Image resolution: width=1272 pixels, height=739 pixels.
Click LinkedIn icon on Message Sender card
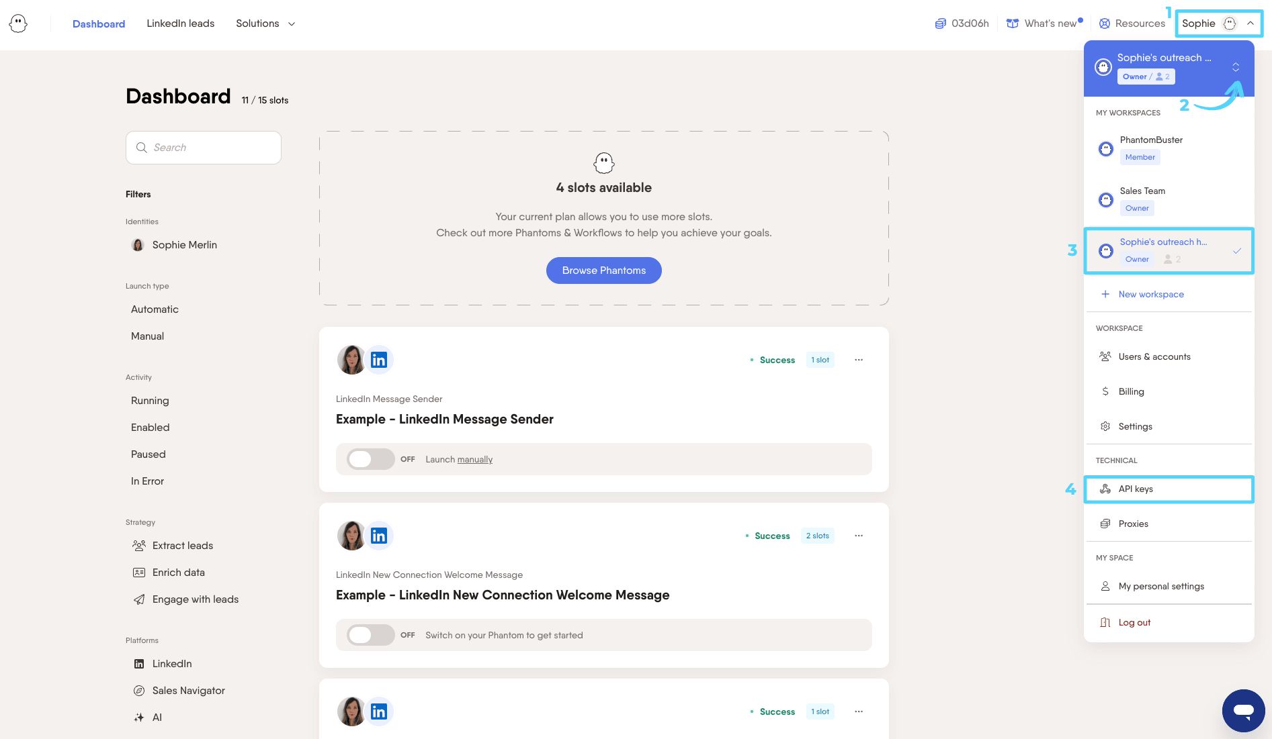[379, 360]
